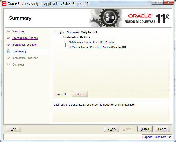Viewport: 176px width, 142px height.
Task: Click the Prerequisite Checks step bullet icon
Action: 8,38
